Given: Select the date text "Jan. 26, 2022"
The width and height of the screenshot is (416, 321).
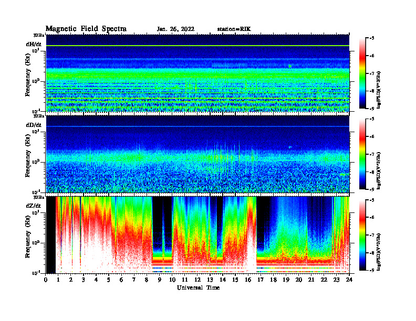Looking at the screenshot, I should tap(175, 29).
